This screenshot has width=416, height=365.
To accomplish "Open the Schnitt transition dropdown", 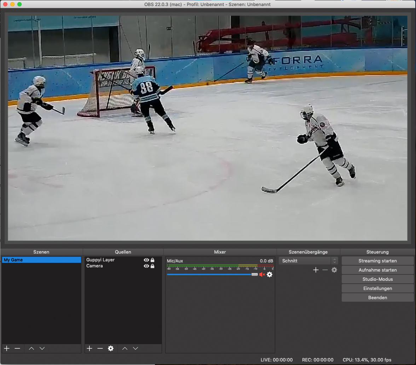I will 305,261.
